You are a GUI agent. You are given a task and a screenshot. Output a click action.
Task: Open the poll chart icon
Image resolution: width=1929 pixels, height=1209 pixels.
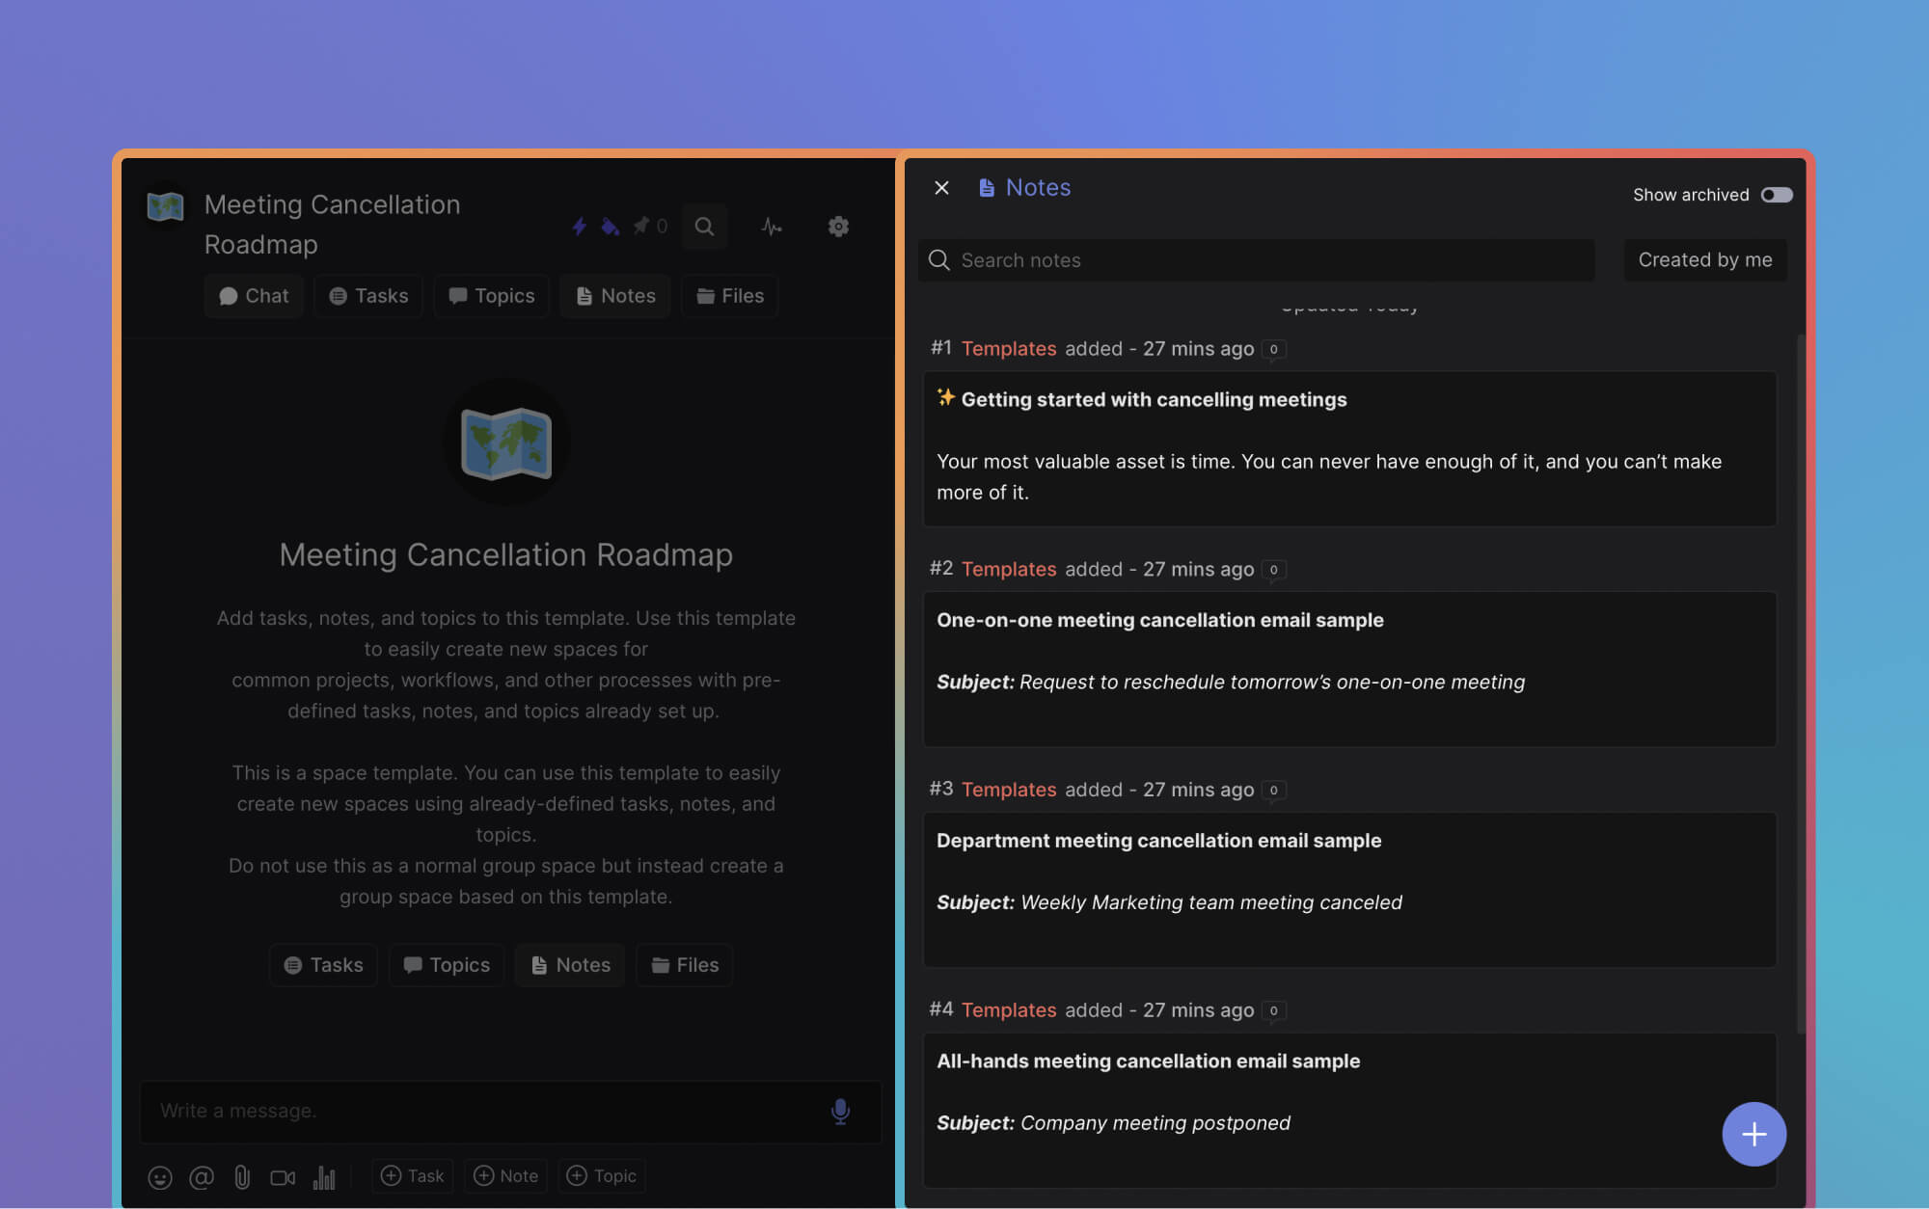pos(324,1177)
